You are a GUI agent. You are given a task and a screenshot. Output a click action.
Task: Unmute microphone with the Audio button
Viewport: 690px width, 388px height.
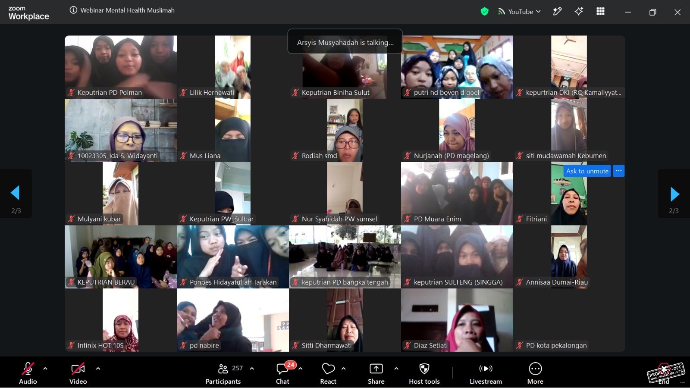click(x=28, y=373)
